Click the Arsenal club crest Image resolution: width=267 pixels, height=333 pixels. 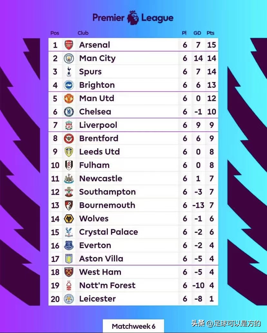click(x=69, y=45)
